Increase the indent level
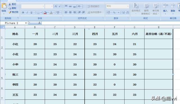 [83, 12]
